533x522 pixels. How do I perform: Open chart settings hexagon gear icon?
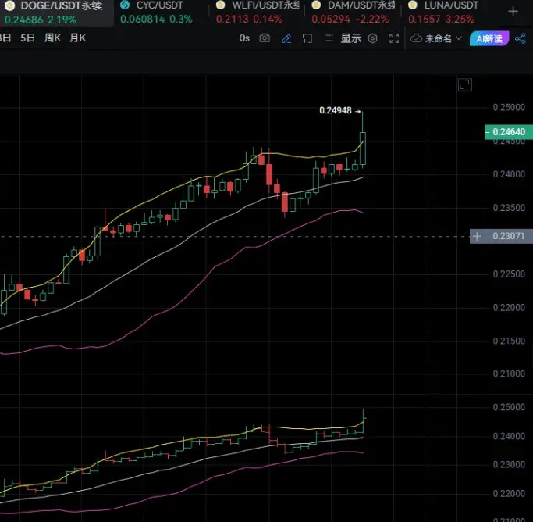372,38
